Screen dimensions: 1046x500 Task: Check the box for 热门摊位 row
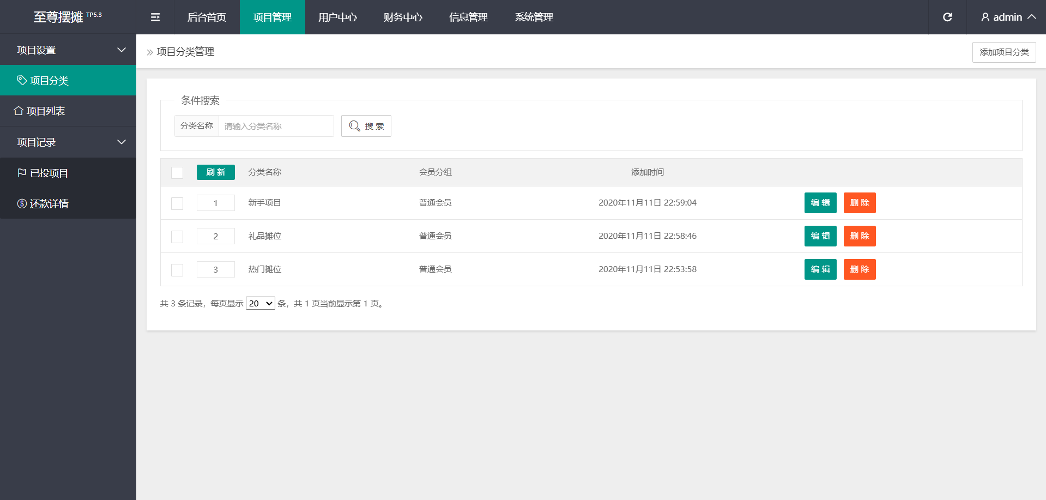coord(177,270)
